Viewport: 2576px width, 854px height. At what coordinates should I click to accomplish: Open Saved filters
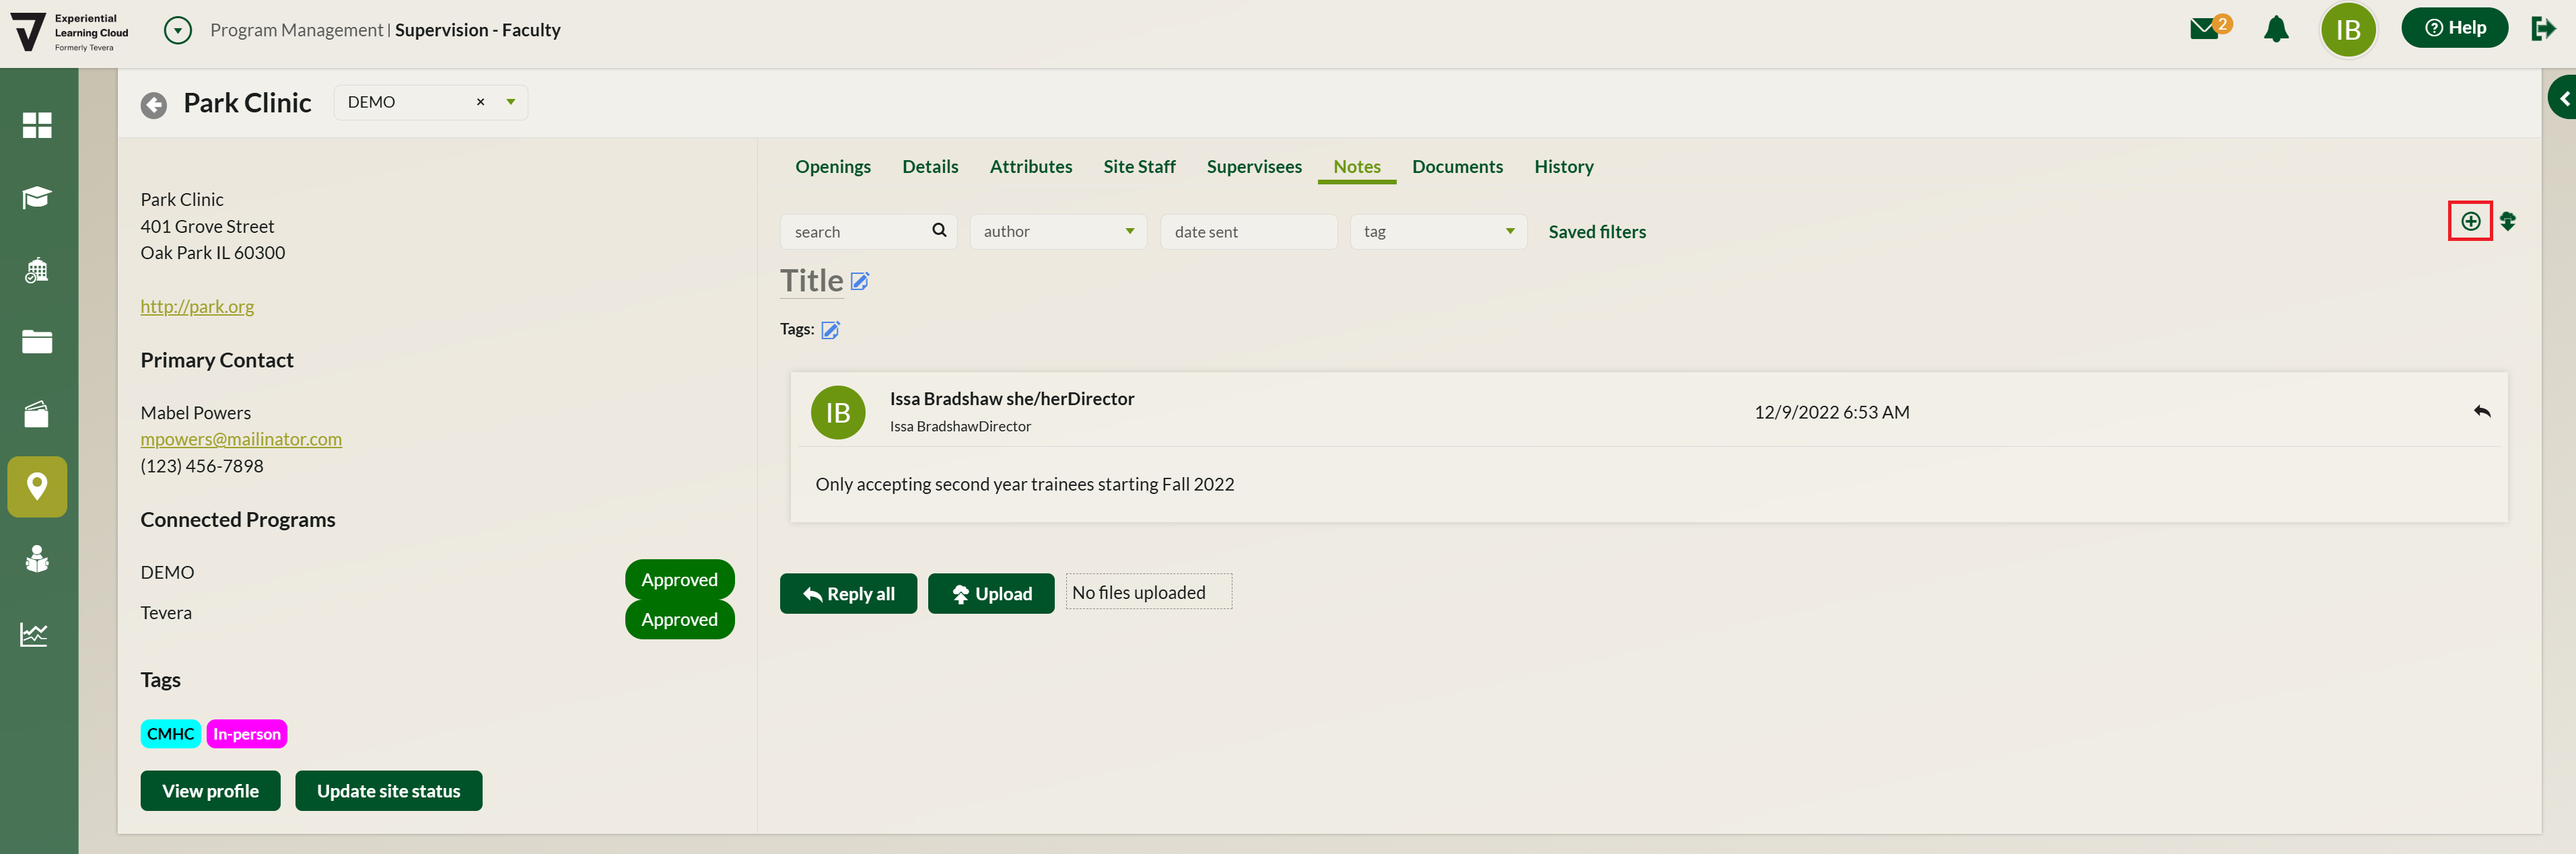click(x=1597, y=232)
